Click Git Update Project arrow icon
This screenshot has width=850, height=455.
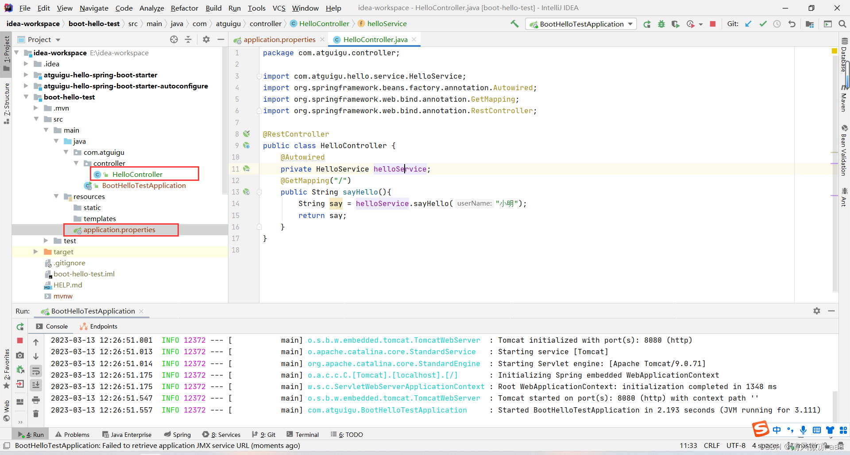[x=748, y=24]
